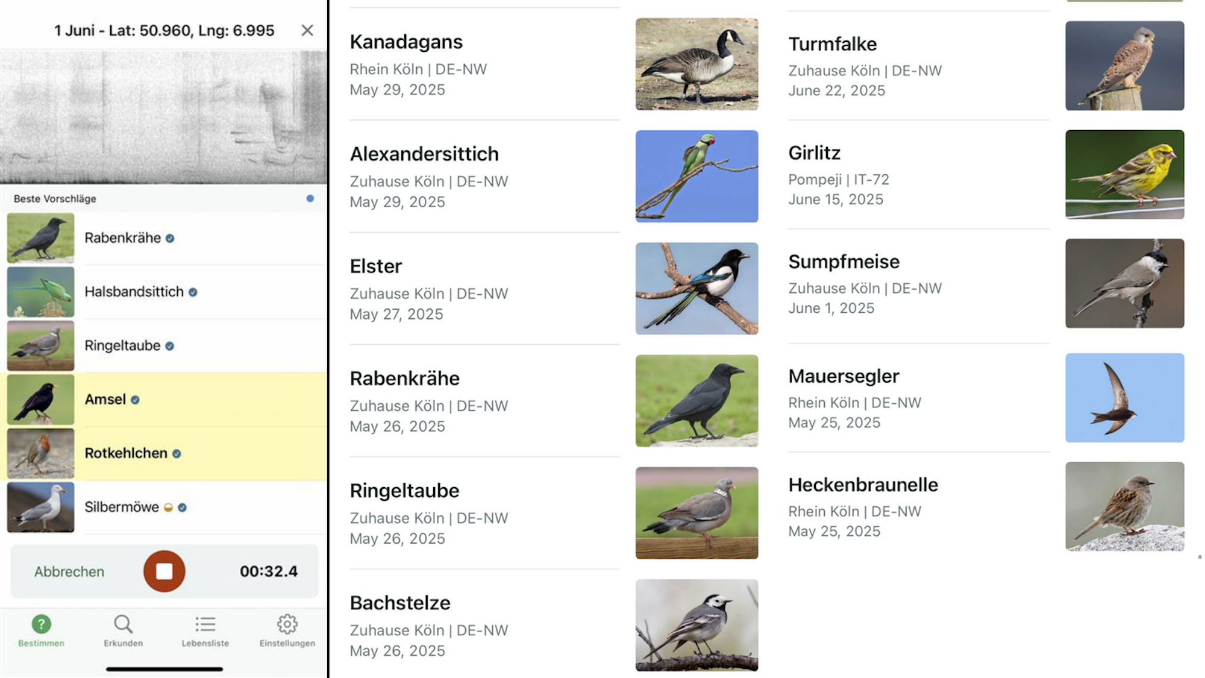The image size is (1205, 678).
Task: Open the Einstellungen gear icon
Action: point(287,626)
